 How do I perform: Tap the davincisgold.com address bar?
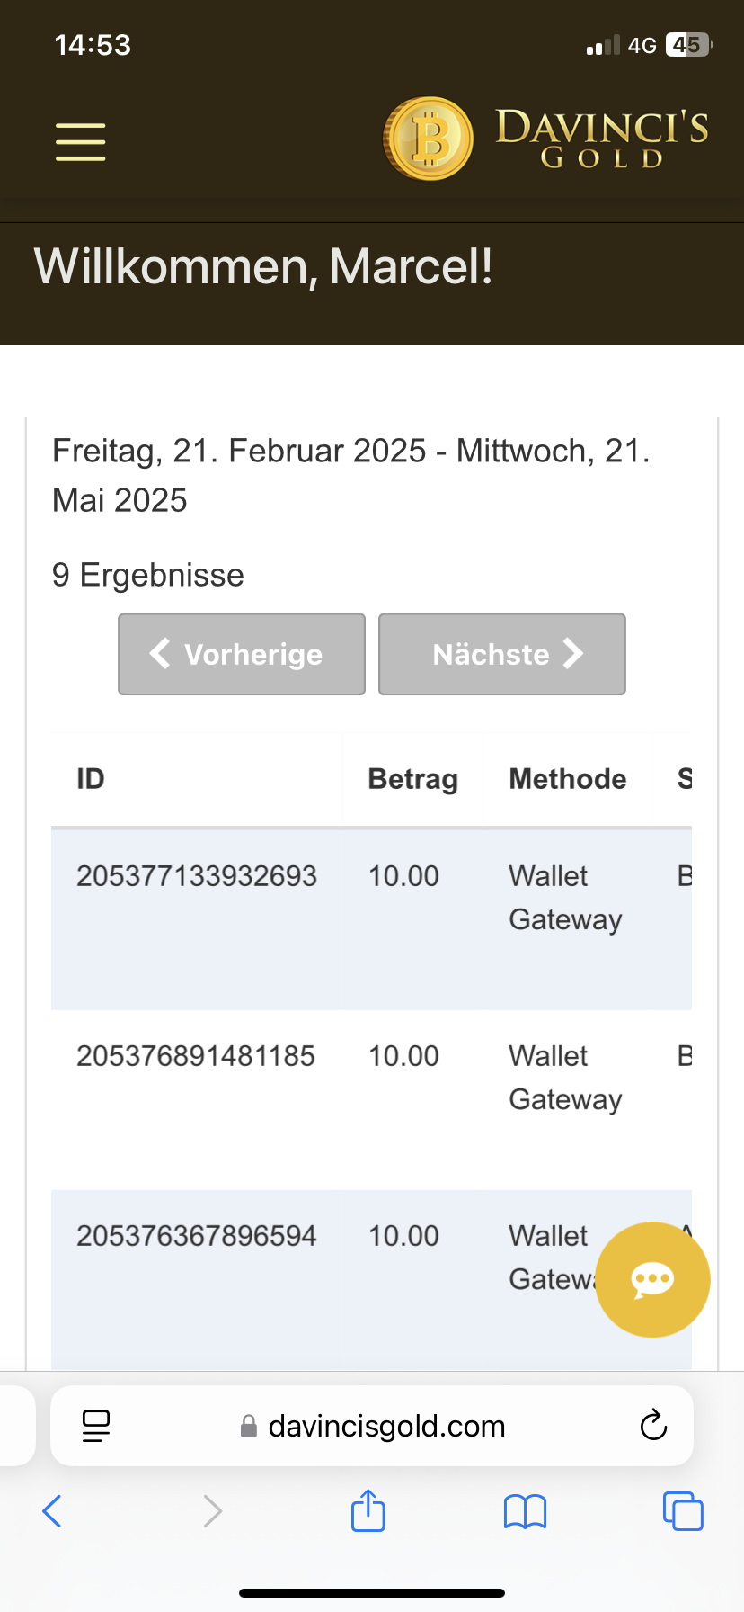click(386, 1426)
